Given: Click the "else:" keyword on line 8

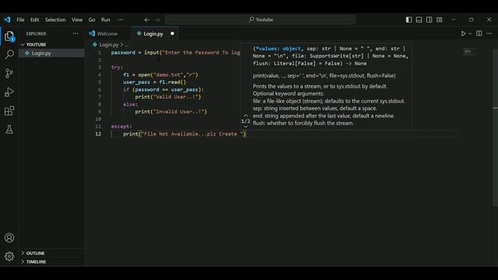Looking at the screenshot, I should click(x=130, y=104).
